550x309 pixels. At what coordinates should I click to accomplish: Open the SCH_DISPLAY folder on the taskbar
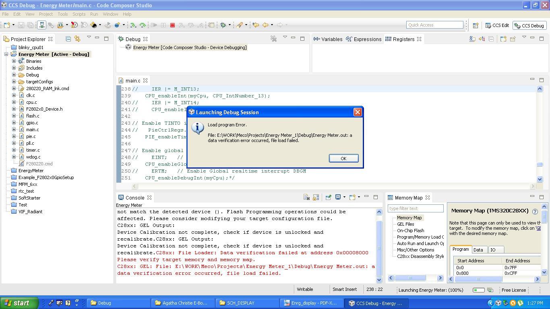(x=247, y=303)
